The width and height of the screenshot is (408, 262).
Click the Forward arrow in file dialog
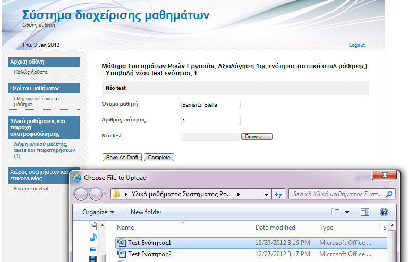coord(96,194)
